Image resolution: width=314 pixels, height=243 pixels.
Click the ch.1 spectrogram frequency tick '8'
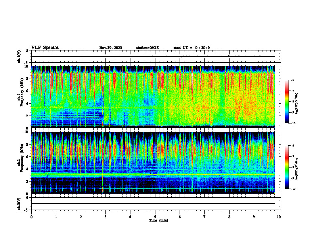coord(27,79)
